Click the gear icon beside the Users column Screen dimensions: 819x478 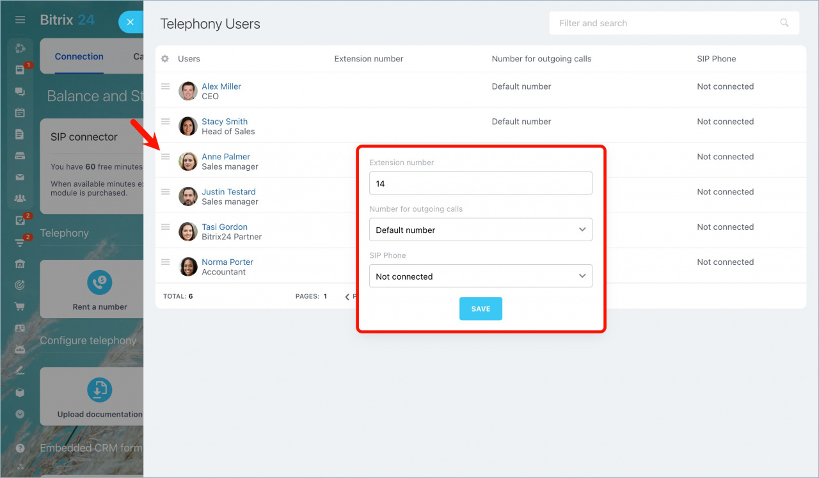tap(165, 58)
